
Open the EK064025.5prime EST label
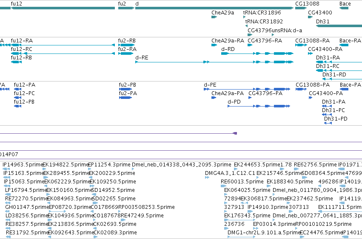click(x=247, y=190)
